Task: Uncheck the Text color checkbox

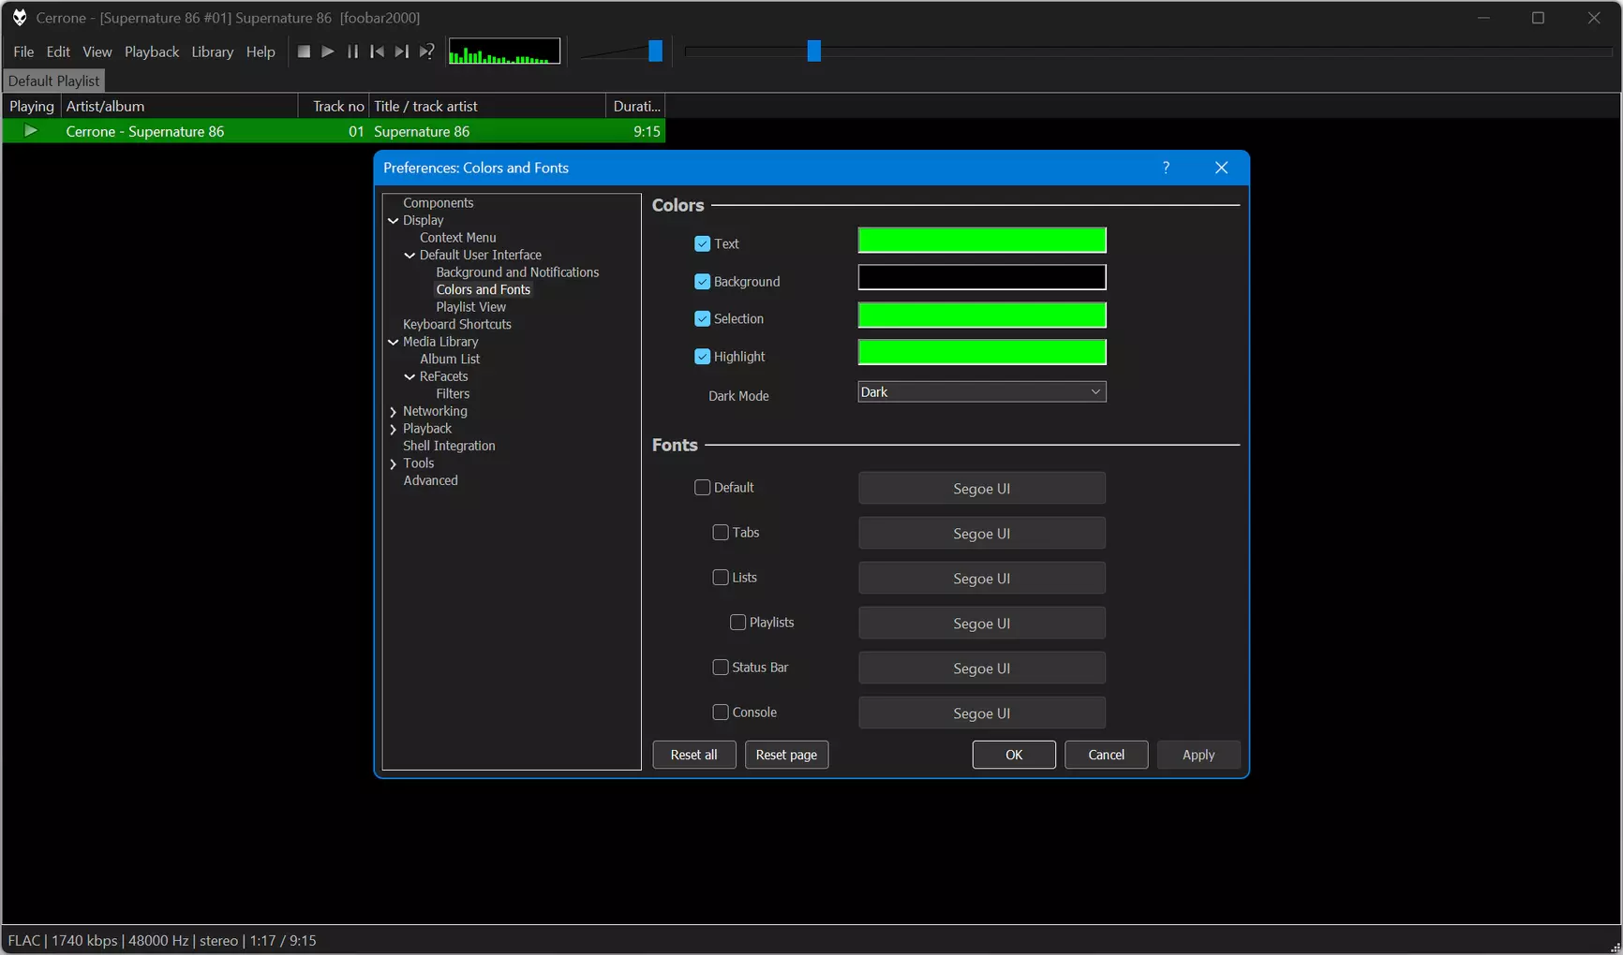Action: pos(702,243)
